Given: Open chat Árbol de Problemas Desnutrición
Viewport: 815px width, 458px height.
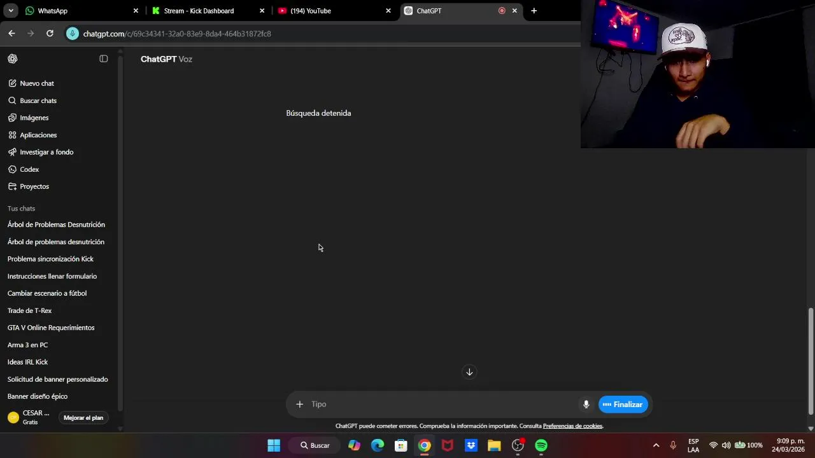Looking at the screenshot, I should tap(56, 225).
